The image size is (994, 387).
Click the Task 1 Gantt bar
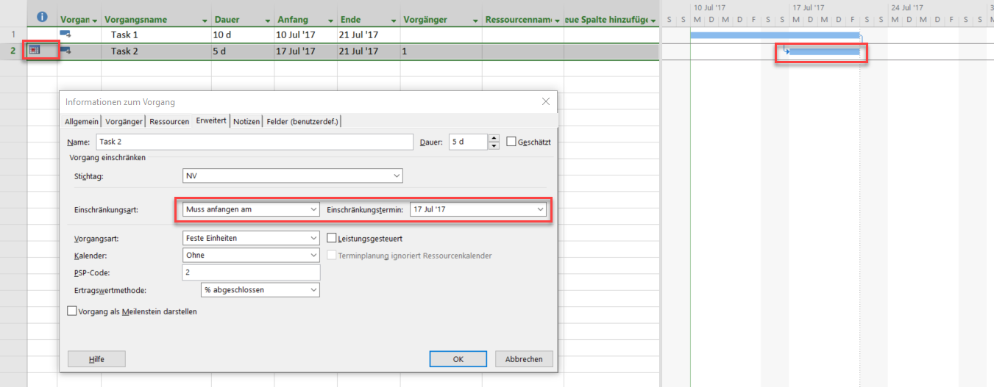(x=774, y=35)
